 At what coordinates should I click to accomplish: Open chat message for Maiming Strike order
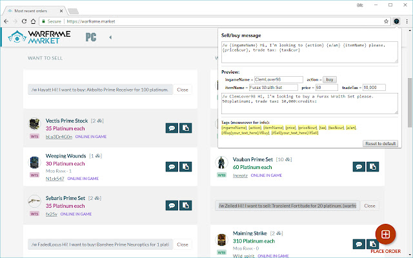(x=359, y=244)
